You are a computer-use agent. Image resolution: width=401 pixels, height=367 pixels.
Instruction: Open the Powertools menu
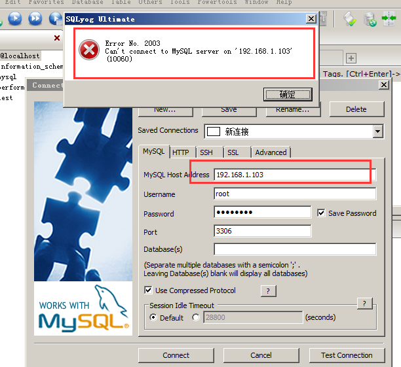pyautogui.click(x=217, y=2)
